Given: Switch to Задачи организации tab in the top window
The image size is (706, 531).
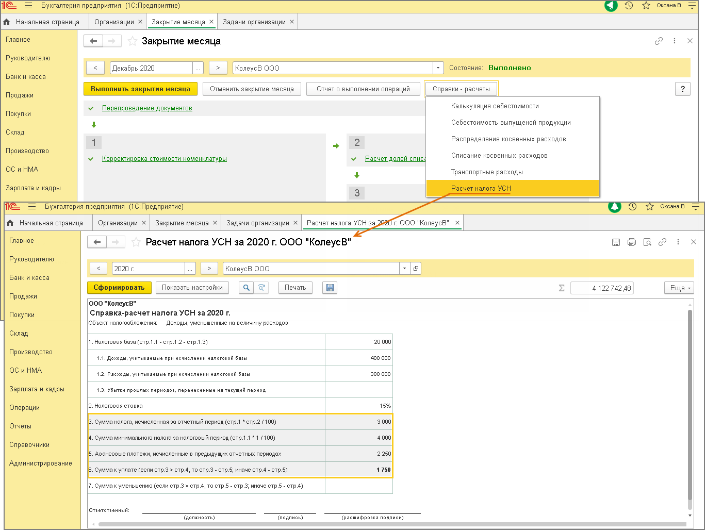Looking at the screenshot, I should pyautogui.click(x=254, y=22).
